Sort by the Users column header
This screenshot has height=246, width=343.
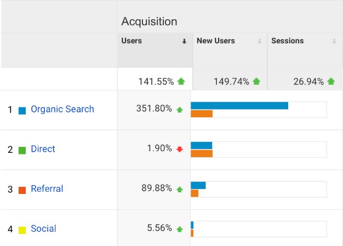(132, 41)
